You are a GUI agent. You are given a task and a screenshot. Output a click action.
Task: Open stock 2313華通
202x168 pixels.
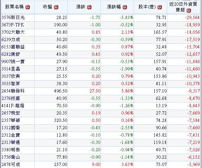click(x=11, y=142)
